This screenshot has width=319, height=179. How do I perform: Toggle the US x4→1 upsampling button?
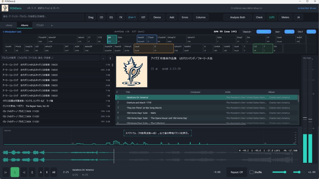pyautogui.click(x=132, y=17)
